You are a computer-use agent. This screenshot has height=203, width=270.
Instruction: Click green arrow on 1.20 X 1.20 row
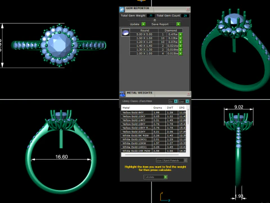(x=181, y=42)
